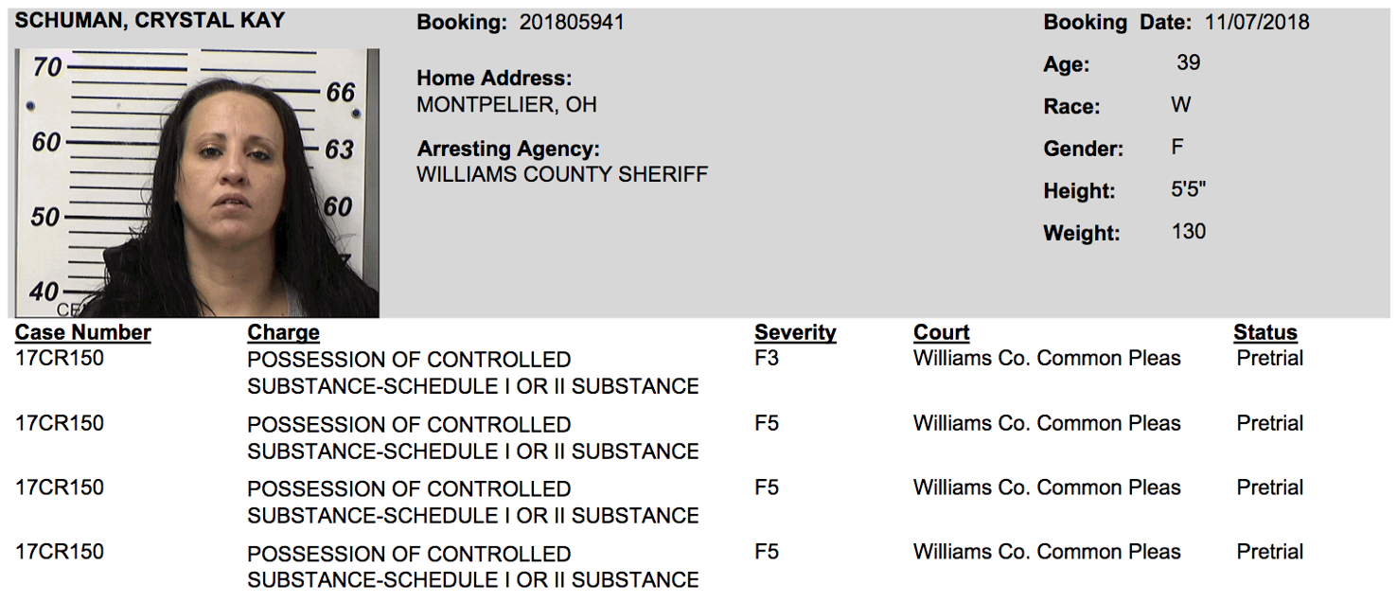Click the Arresting Agency label

pos(508,149)
